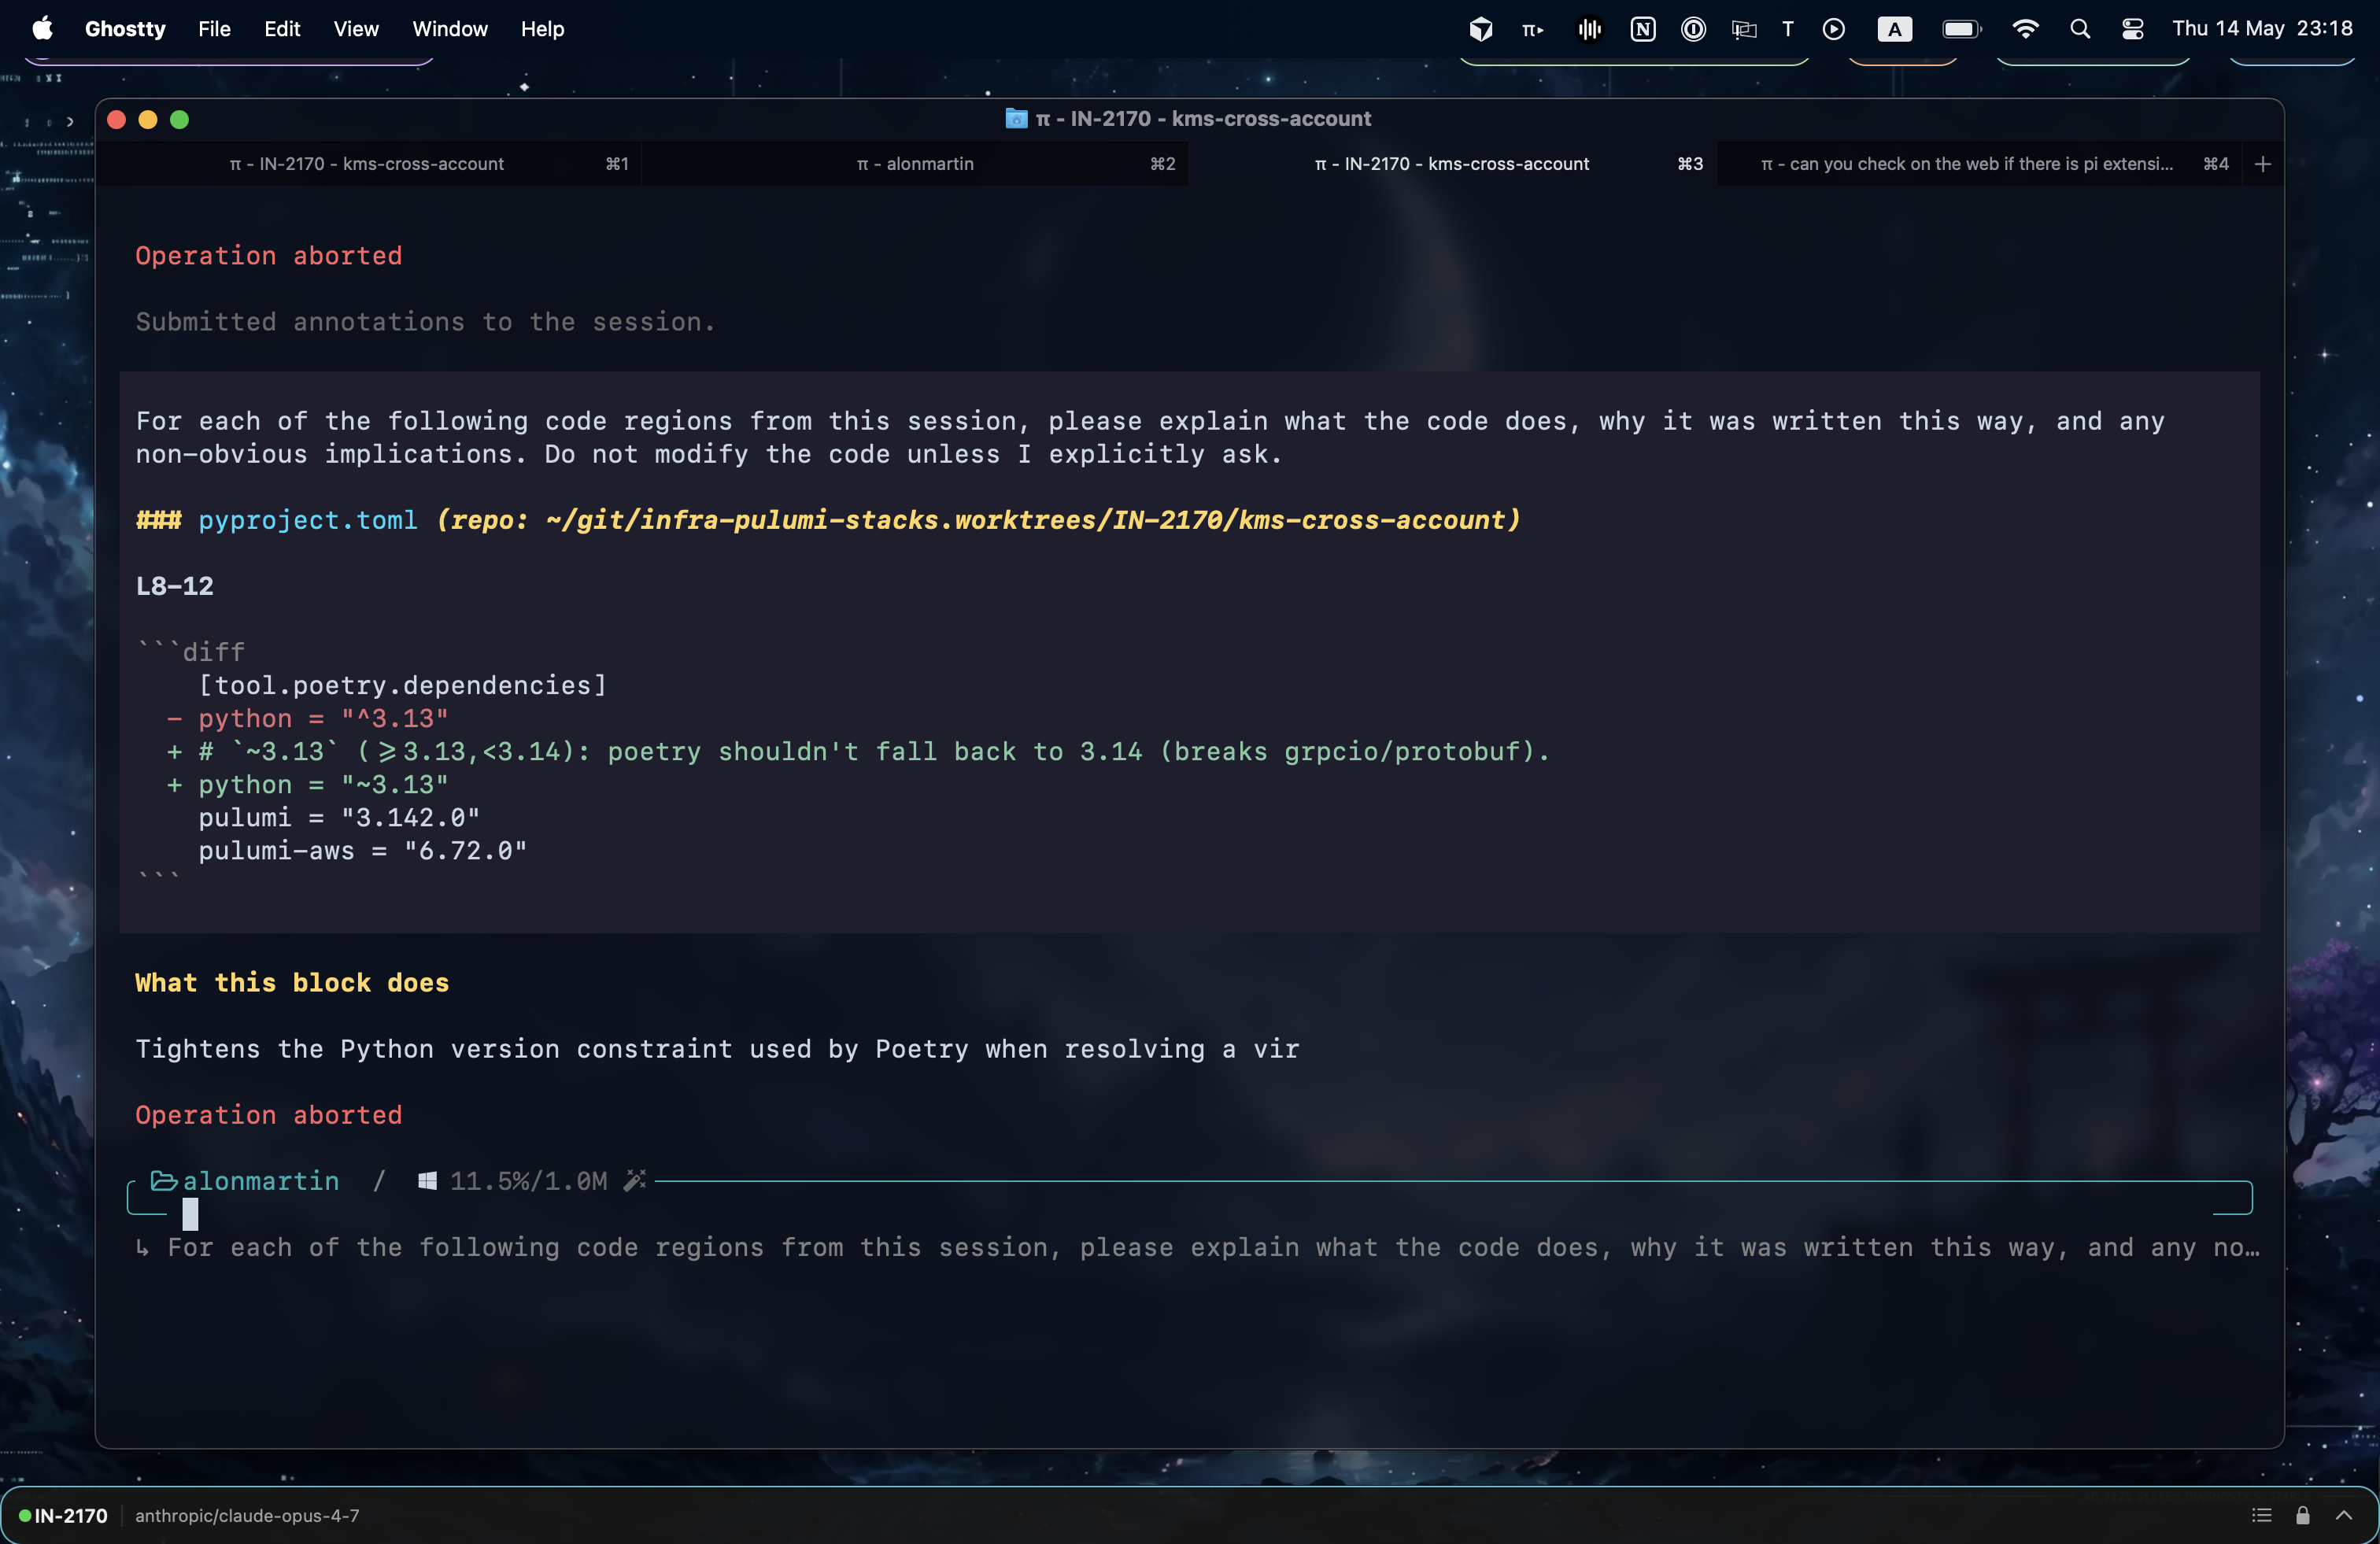Switch to the 'can you check on the web' tab
The height and width of the screenshot is (1544, 2380).
click(1979, 163)
